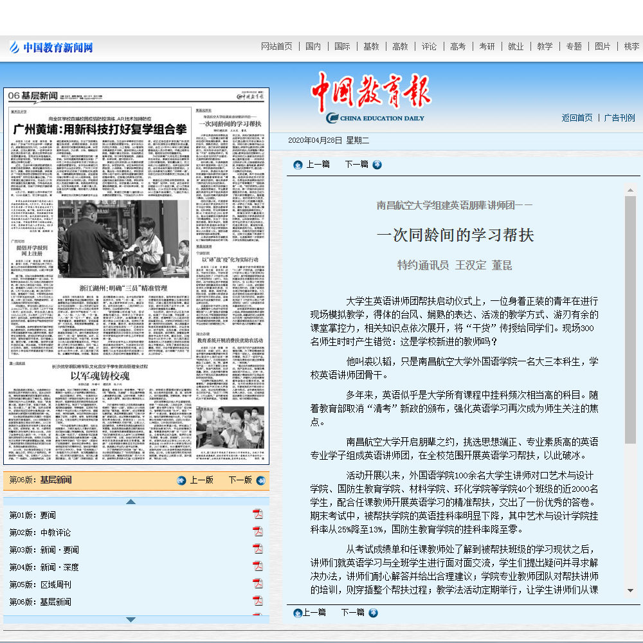643x643 pixels.
Task: Open the 图片 section from the navigation bar
Action: 602,46
